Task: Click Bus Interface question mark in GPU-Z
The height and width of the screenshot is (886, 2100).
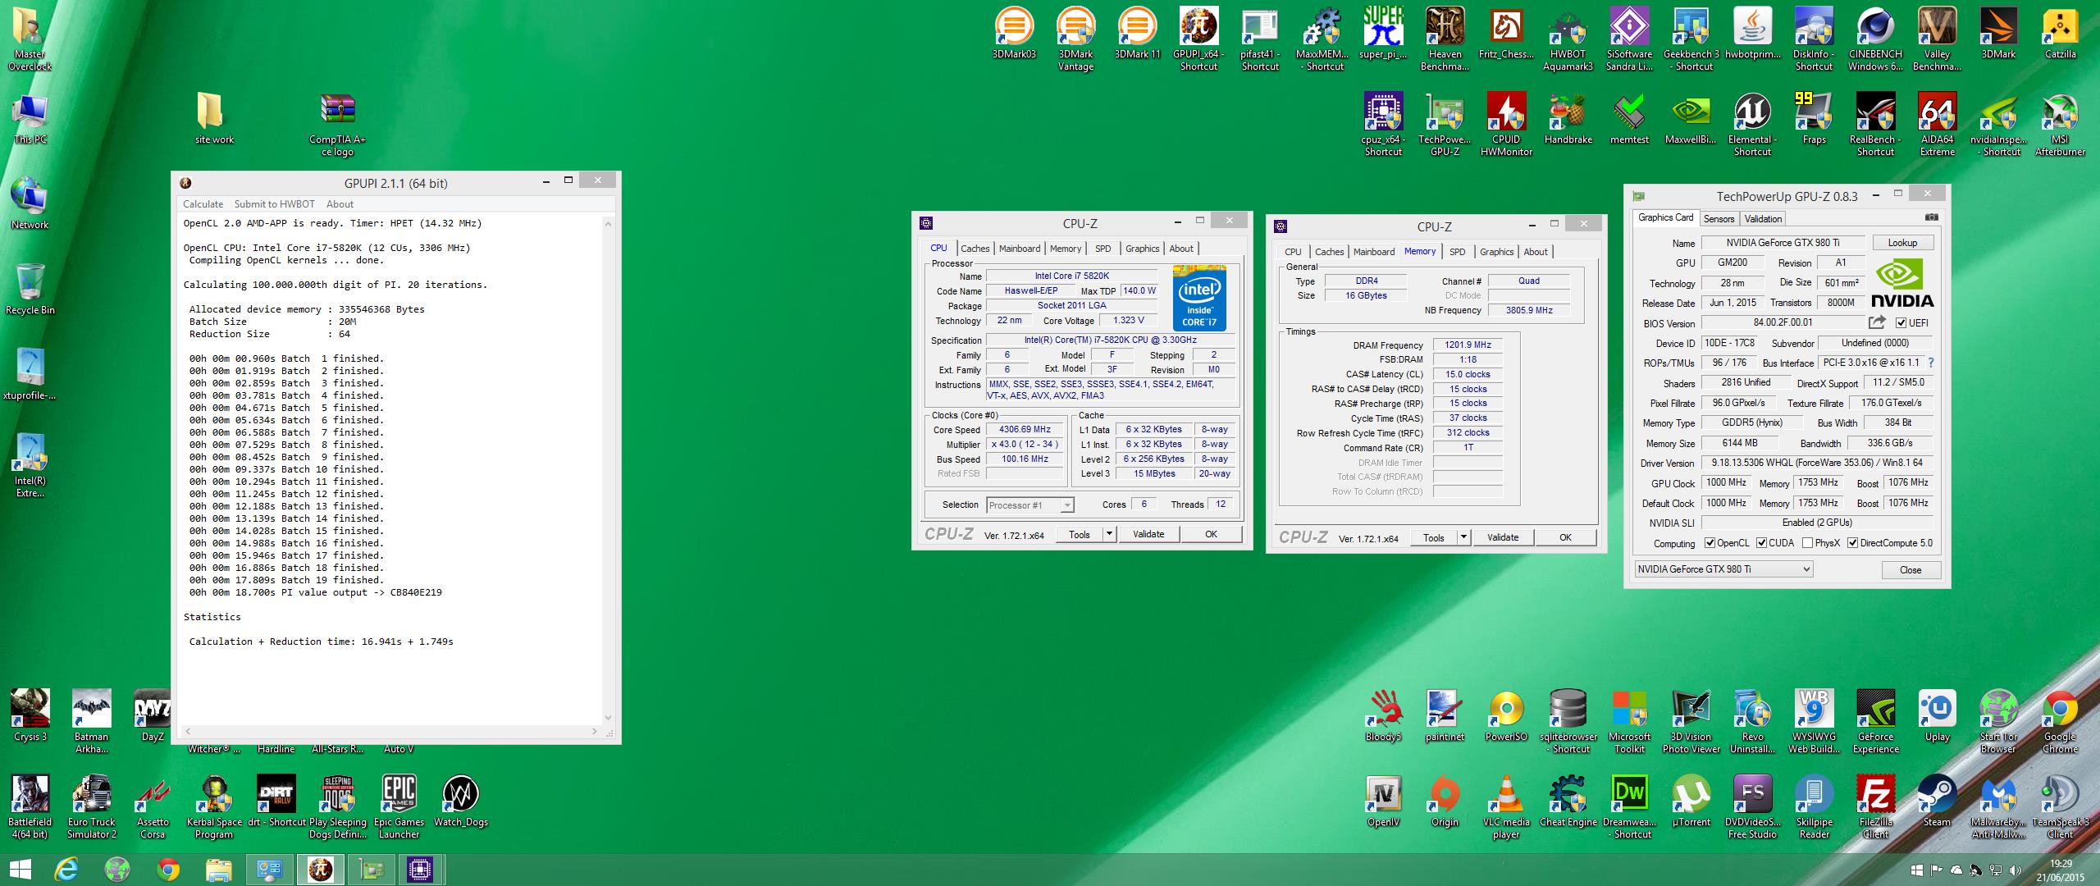Action: (x=1930, y=363)
